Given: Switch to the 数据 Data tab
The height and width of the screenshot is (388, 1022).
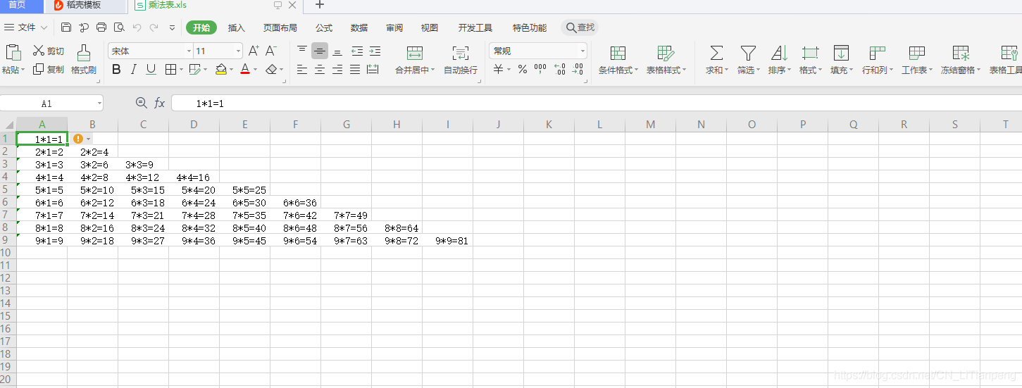Looking at the screenshot, I should pos(359,27).
